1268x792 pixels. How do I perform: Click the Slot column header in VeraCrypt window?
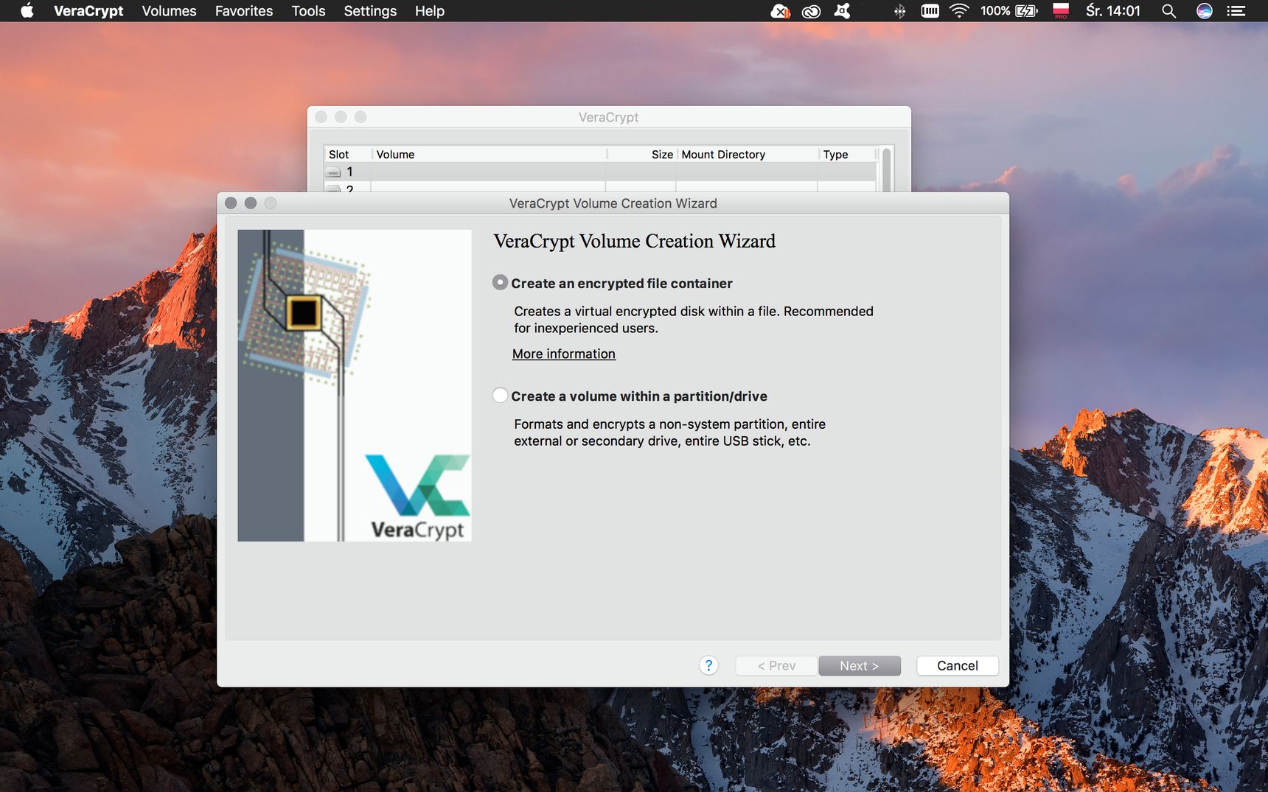coord(347,154)
